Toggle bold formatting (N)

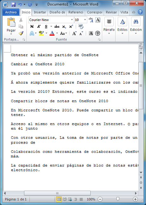coord(32,26)
